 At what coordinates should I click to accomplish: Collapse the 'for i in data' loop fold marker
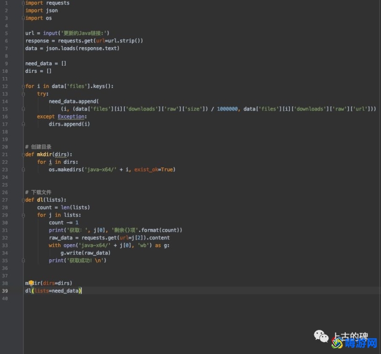click(23, 87)
